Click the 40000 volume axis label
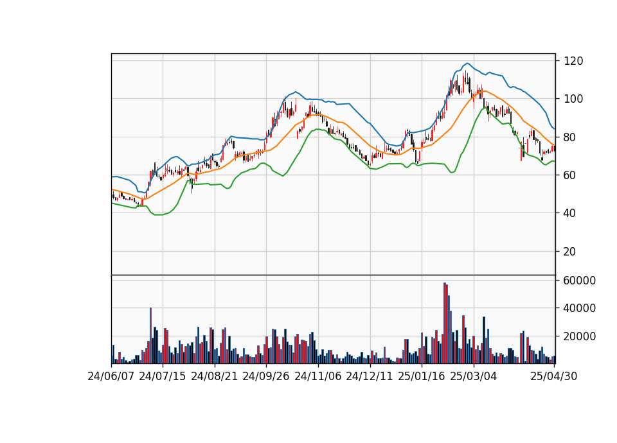The width and height of the screenshot is (617, 443). click(580, 309)
